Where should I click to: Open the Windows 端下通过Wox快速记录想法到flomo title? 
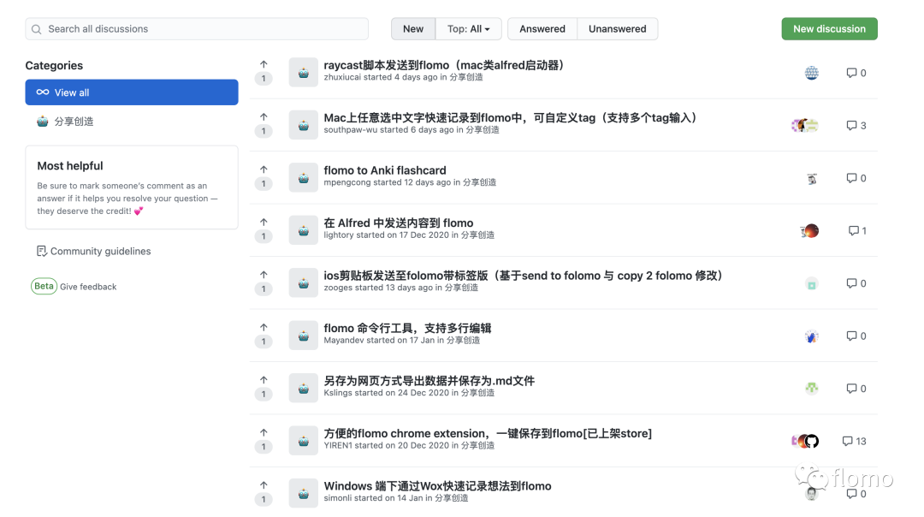coord(437,485)
